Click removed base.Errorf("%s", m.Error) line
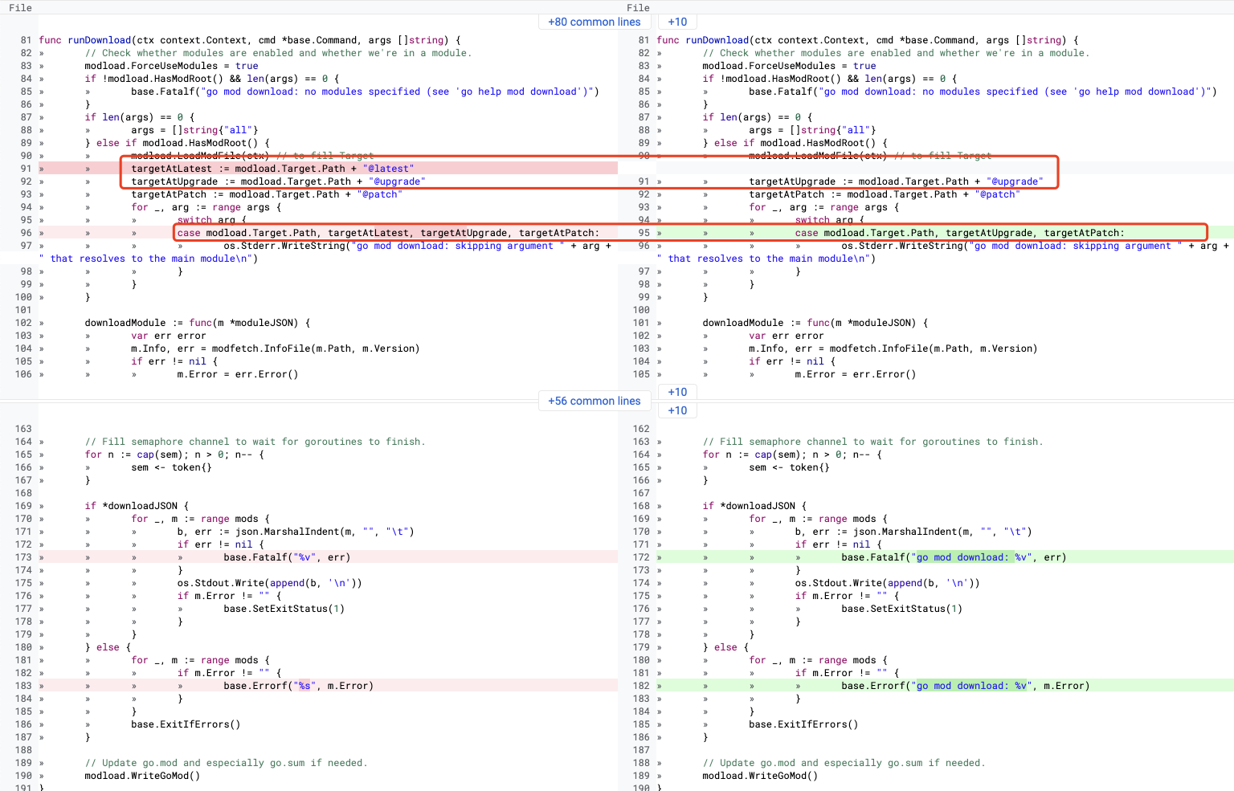Image resolution: width=1234 pixels, height=791 pixels. point(298,686)
